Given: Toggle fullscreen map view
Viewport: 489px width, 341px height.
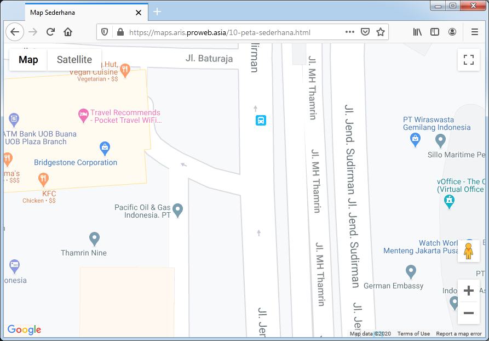Looking at the screenshot, I should (468, 60).
